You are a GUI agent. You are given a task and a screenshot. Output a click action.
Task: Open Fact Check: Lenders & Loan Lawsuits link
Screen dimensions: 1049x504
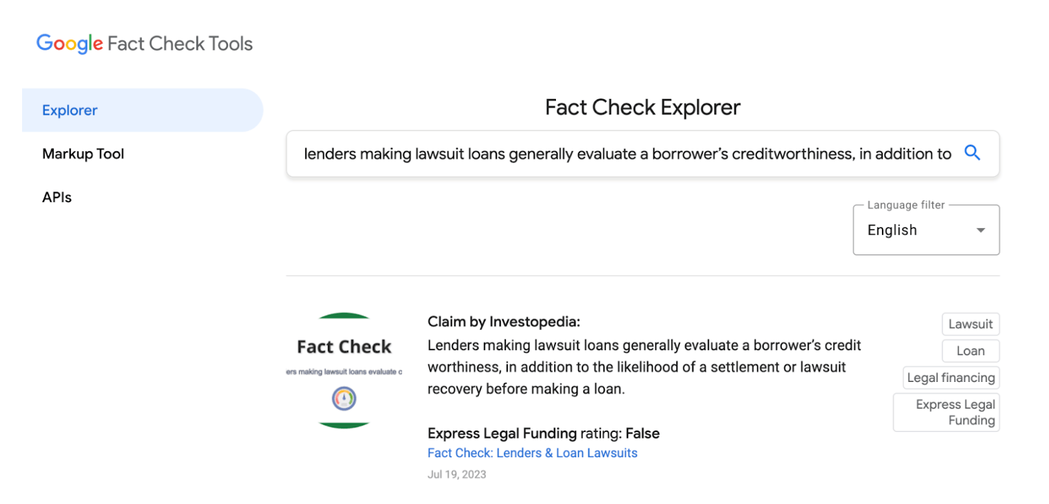532,453
